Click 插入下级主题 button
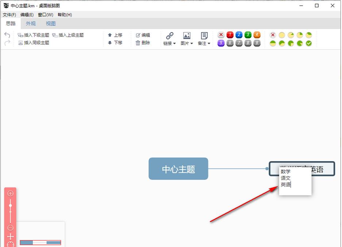 click(34, 35)
